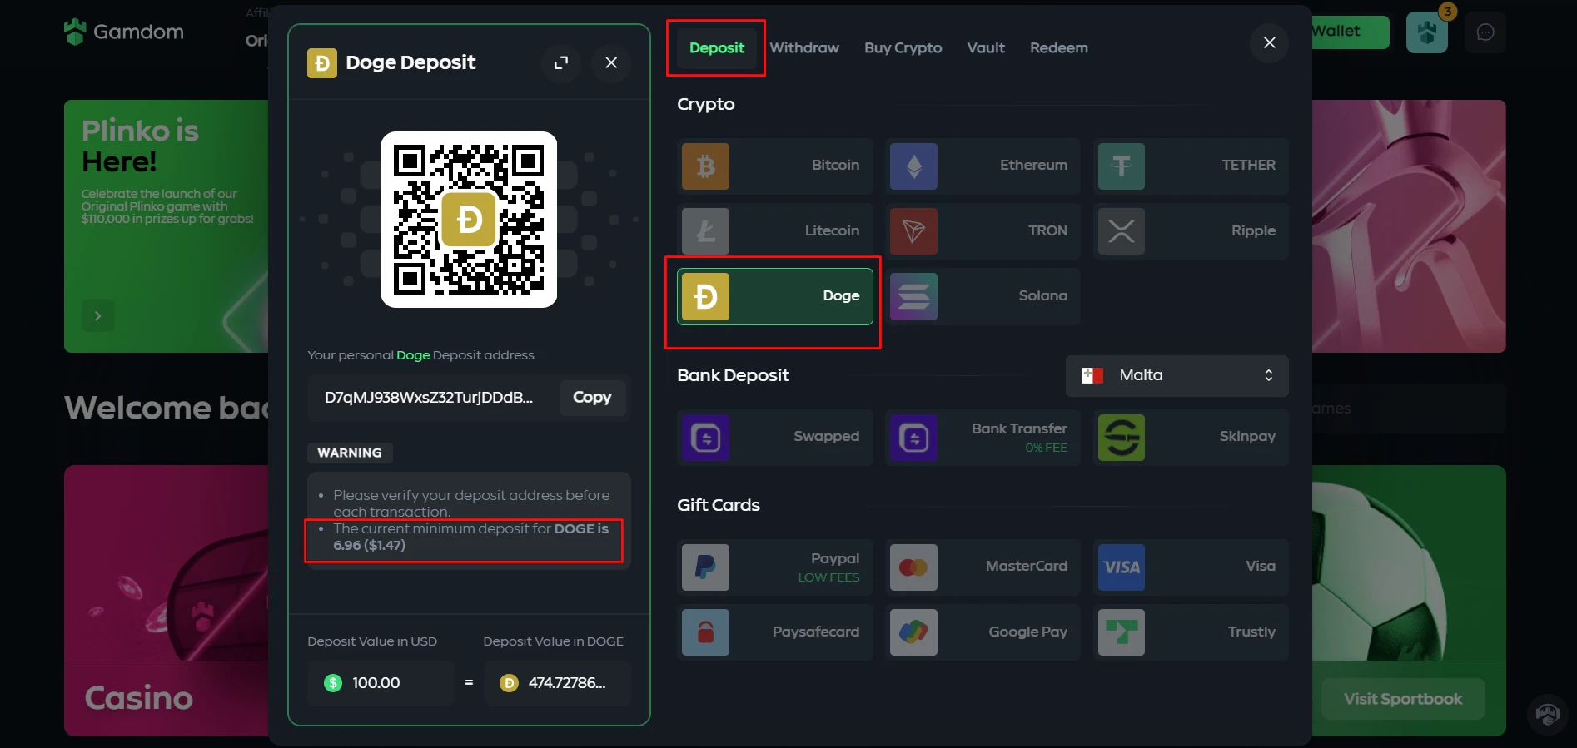Choose the Ethereum crypto option
The width and height of the screenshot is (1577, 748).
coord(983,166)
